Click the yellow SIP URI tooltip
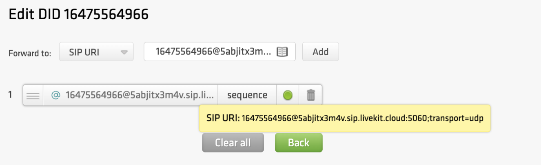This screenshot has height=165, width=541. 344,118
